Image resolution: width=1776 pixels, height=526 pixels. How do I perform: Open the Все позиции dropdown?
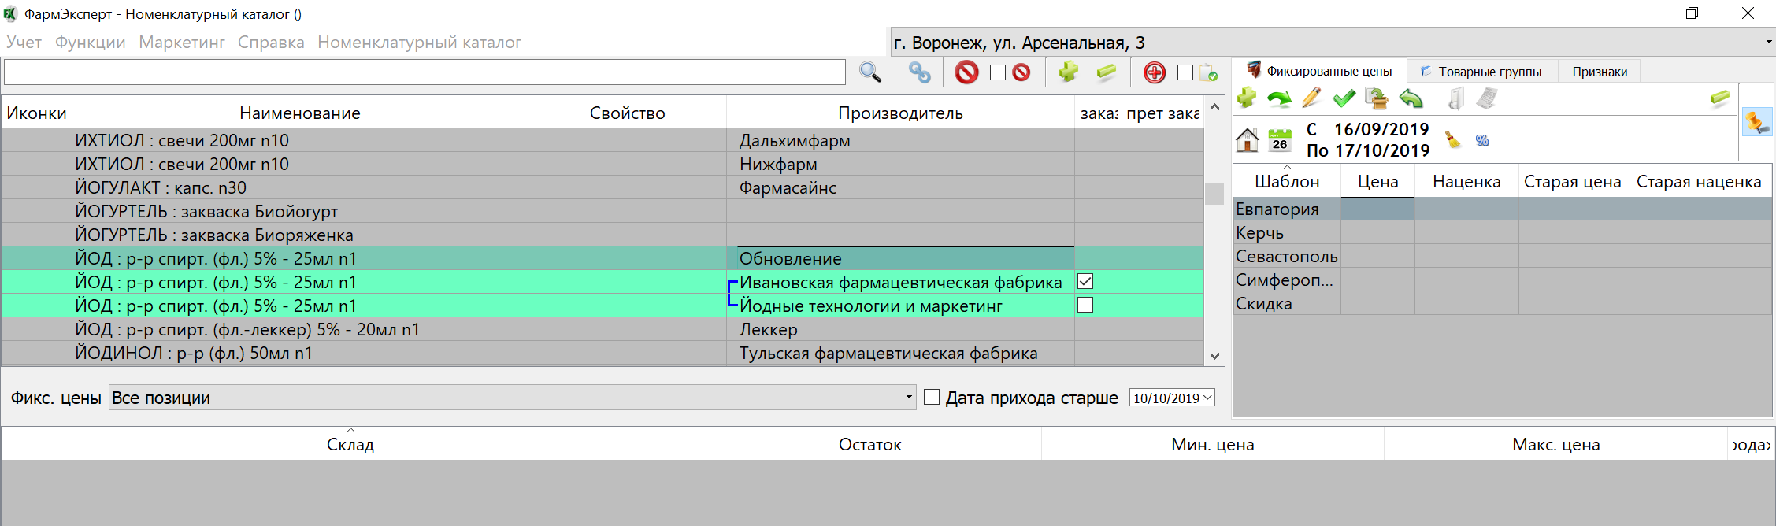click(908, 398)
